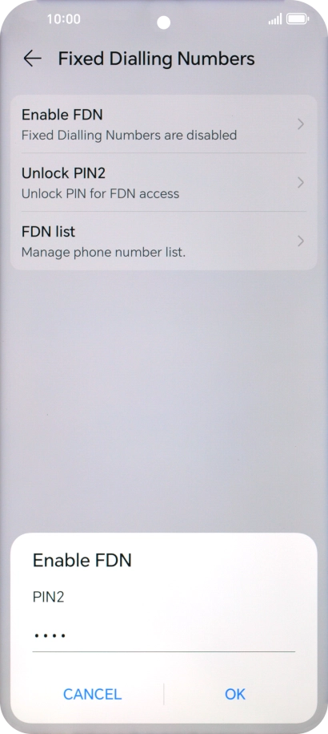Tap the front camera cutout
The width and height of the screenshot is (328, 734).
pyautogui.click(x=164, y=22)
